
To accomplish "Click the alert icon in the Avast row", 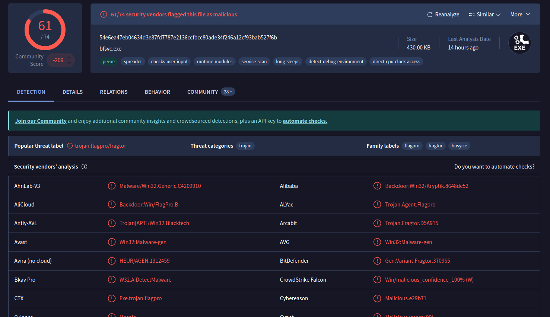I will click(x=112, y=242).
